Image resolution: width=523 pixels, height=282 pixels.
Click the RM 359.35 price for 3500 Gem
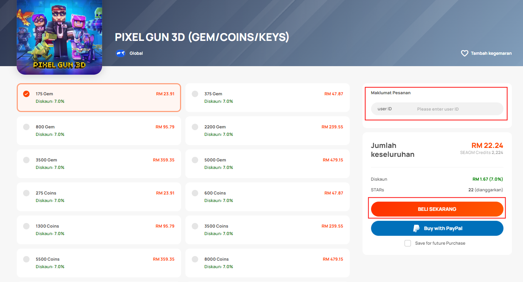coord(164,160)
